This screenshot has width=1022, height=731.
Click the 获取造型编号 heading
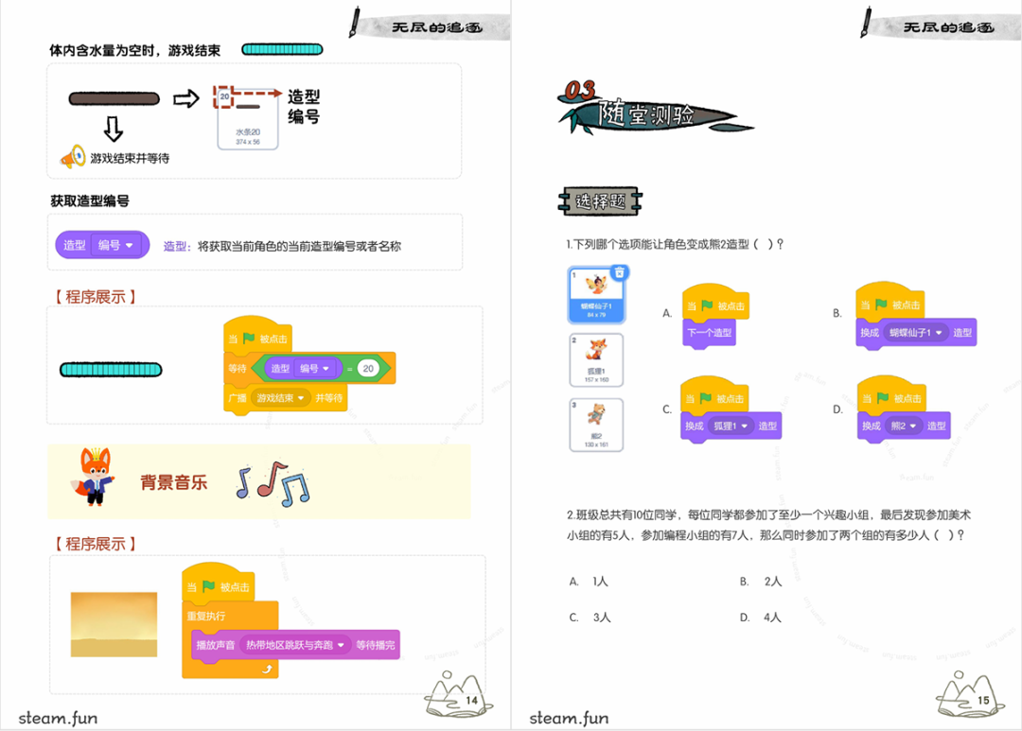pyautogui.click(x=89, y=200)
